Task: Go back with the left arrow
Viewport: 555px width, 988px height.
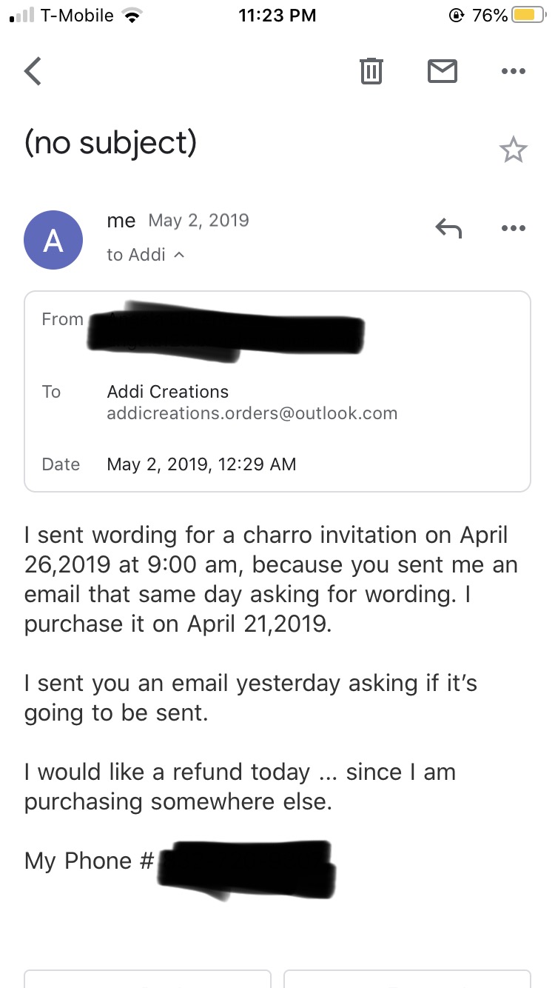Action: click(33, 71)
